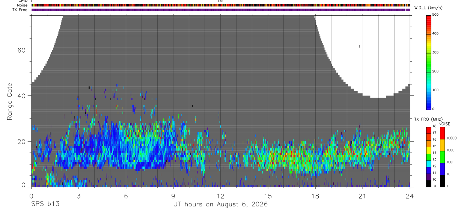Click the green 300 km/s region of width colorbar

pyautogui.click(x=429, y=52)
